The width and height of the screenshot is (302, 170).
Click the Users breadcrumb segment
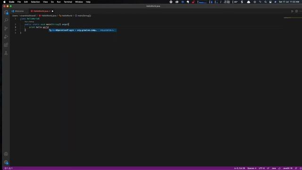[x=15, y=16]
